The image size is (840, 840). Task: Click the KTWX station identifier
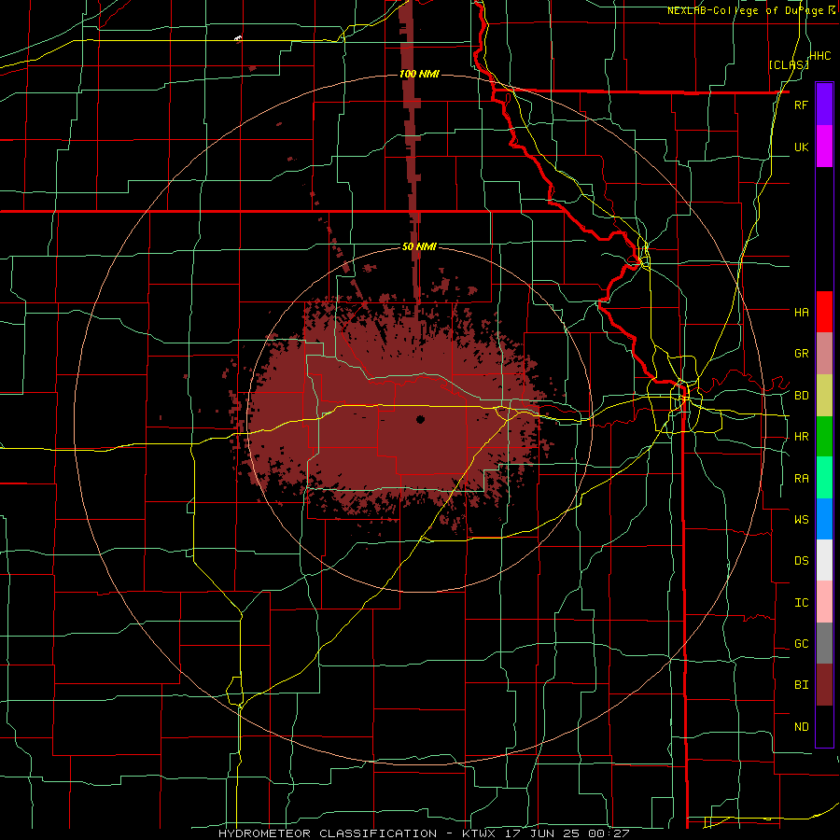pos(479,833)
